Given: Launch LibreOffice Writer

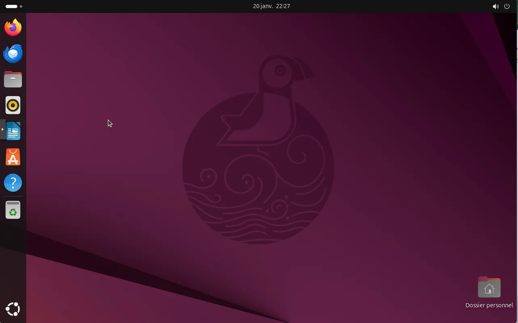Looking at the screenshot, I should (x=13, y=131).
